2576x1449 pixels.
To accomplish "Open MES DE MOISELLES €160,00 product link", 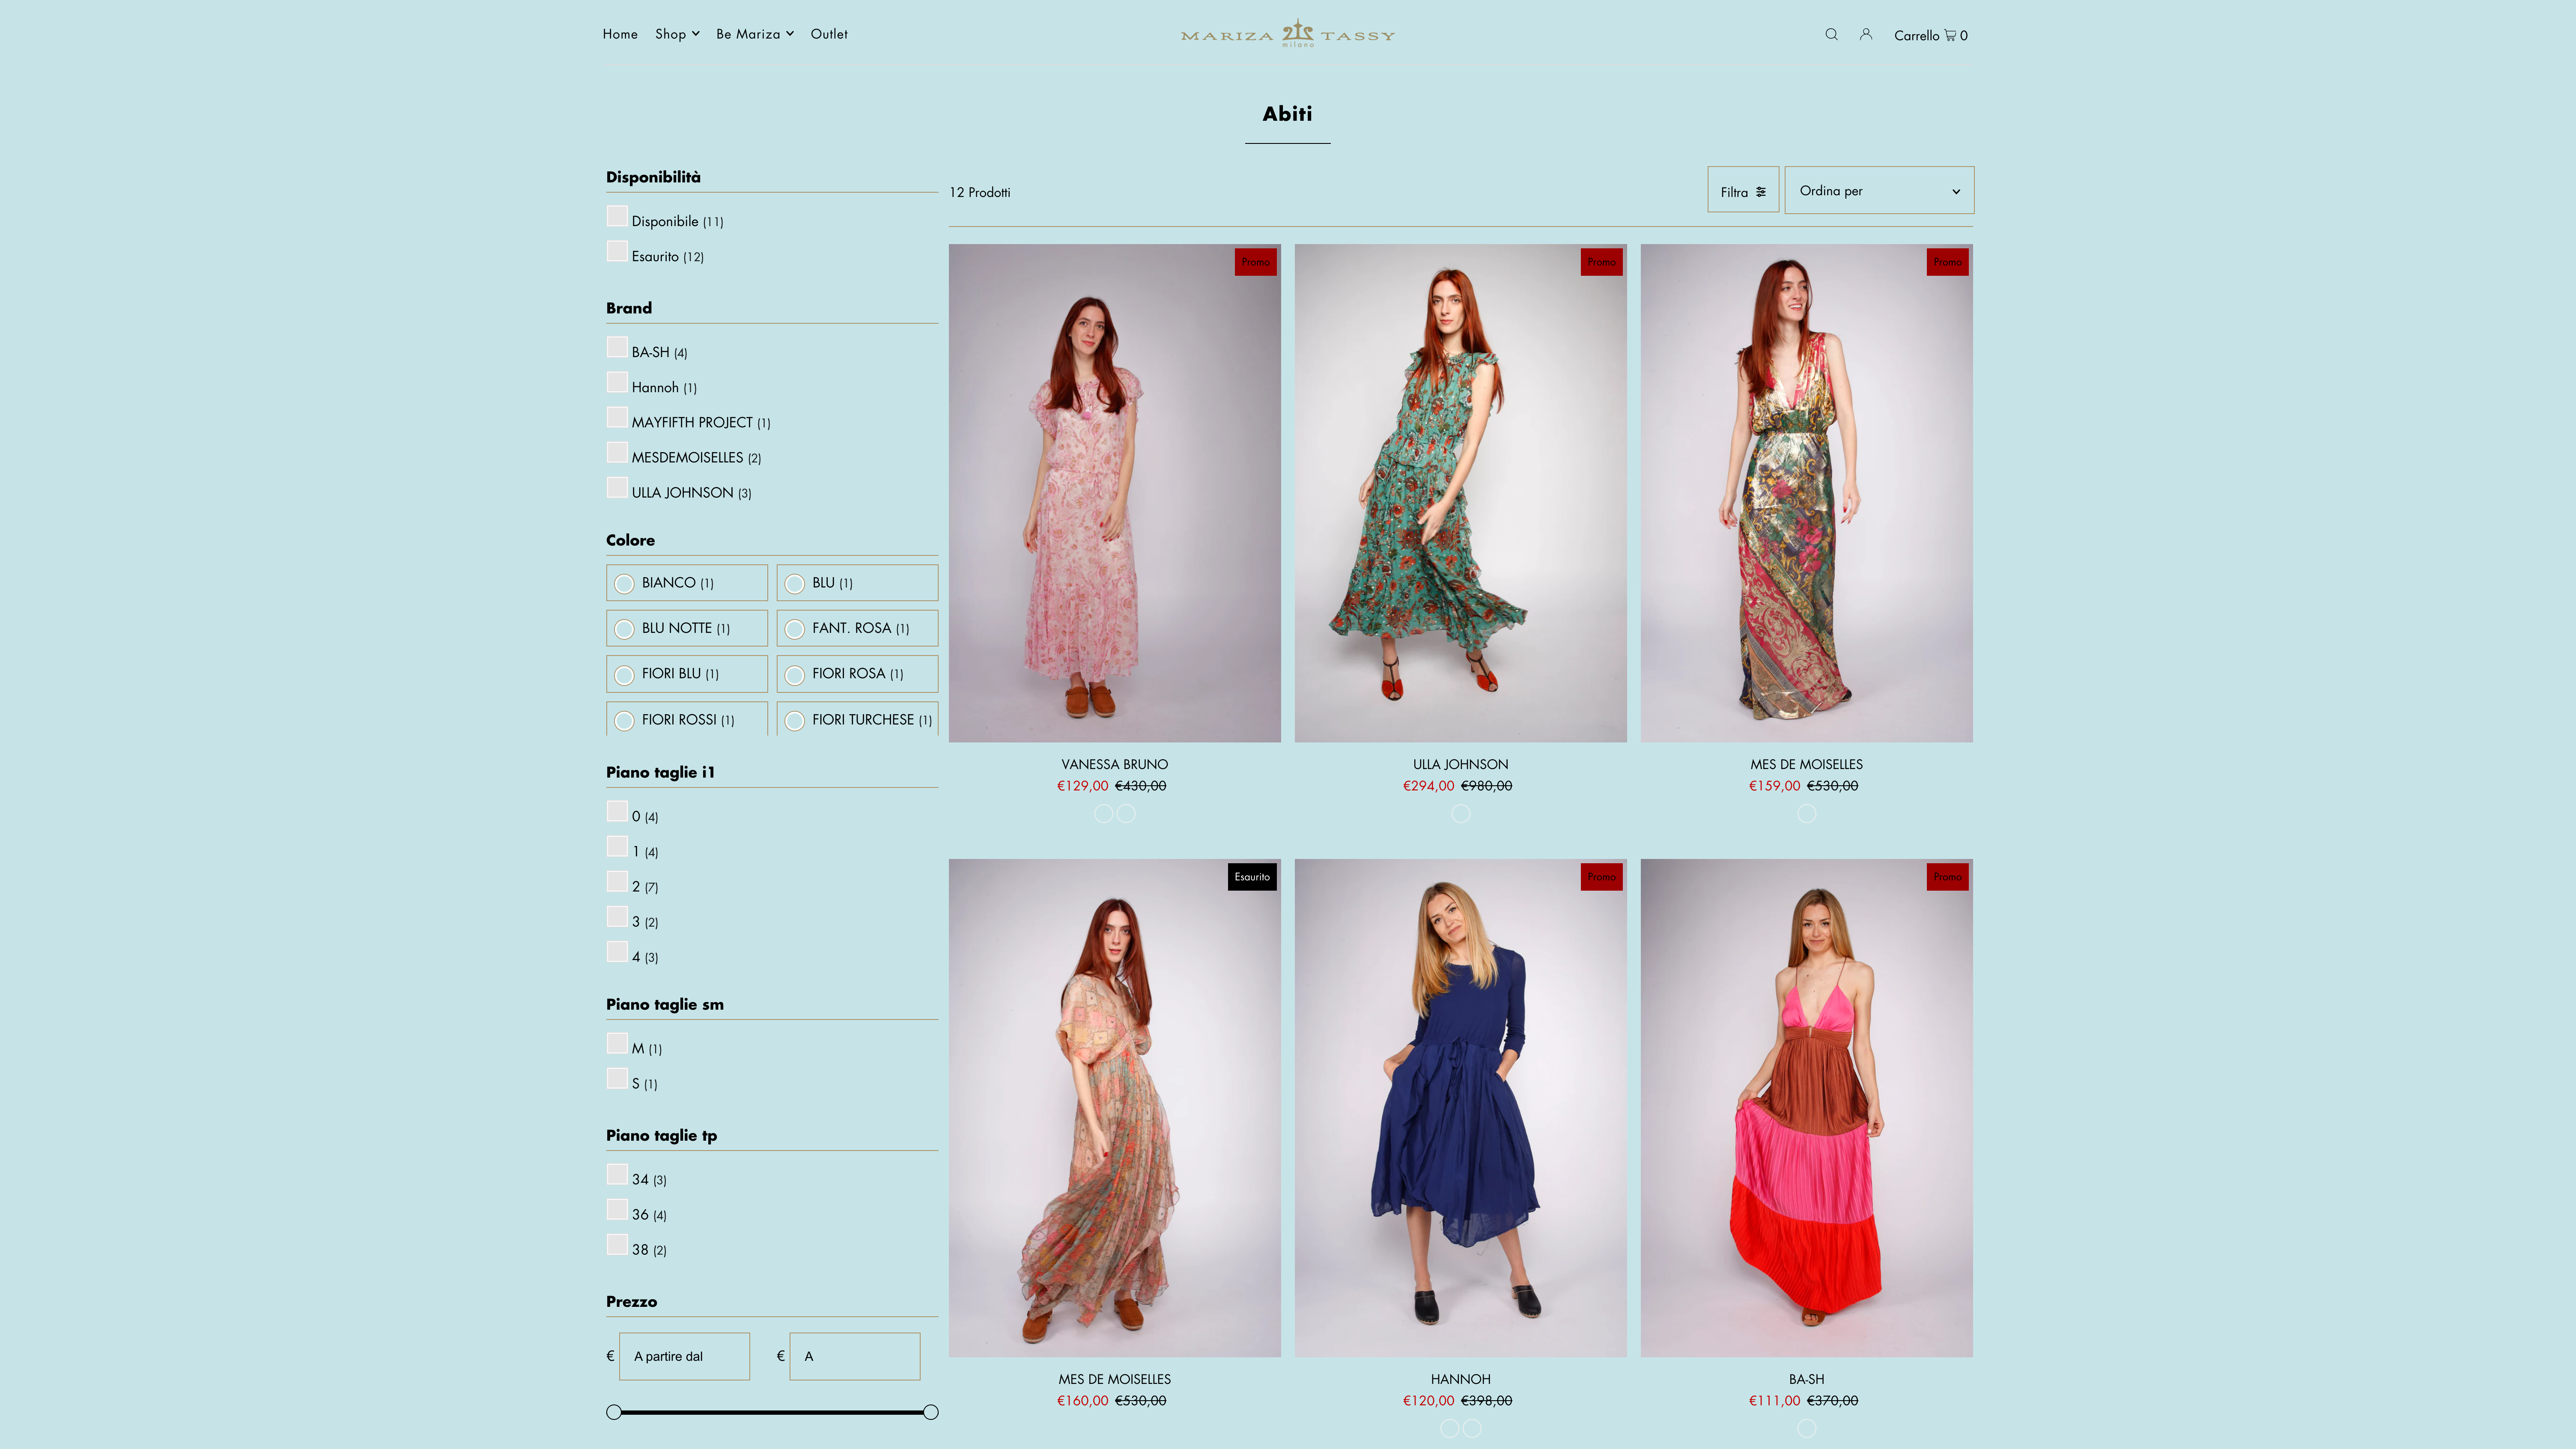I will (1114, 1379).
